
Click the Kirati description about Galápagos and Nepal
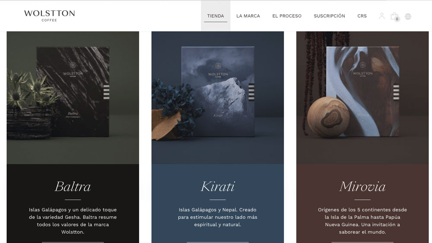click(218, 217)
